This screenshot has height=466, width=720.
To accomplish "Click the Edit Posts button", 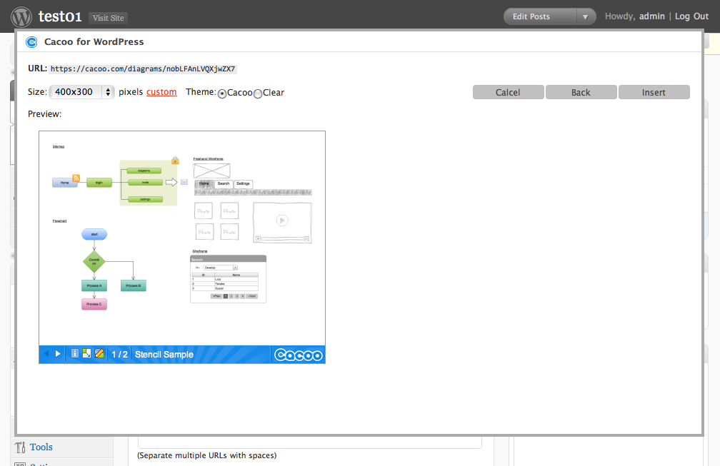I will (531, 16).
